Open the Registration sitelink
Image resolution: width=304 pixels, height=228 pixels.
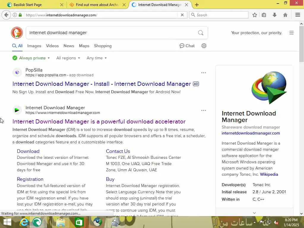click(x=30, y=179)
